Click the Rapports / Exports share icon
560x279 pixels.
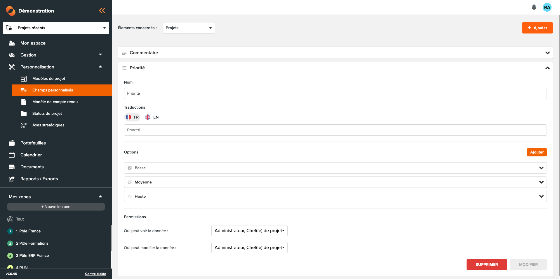pos(12,179)
